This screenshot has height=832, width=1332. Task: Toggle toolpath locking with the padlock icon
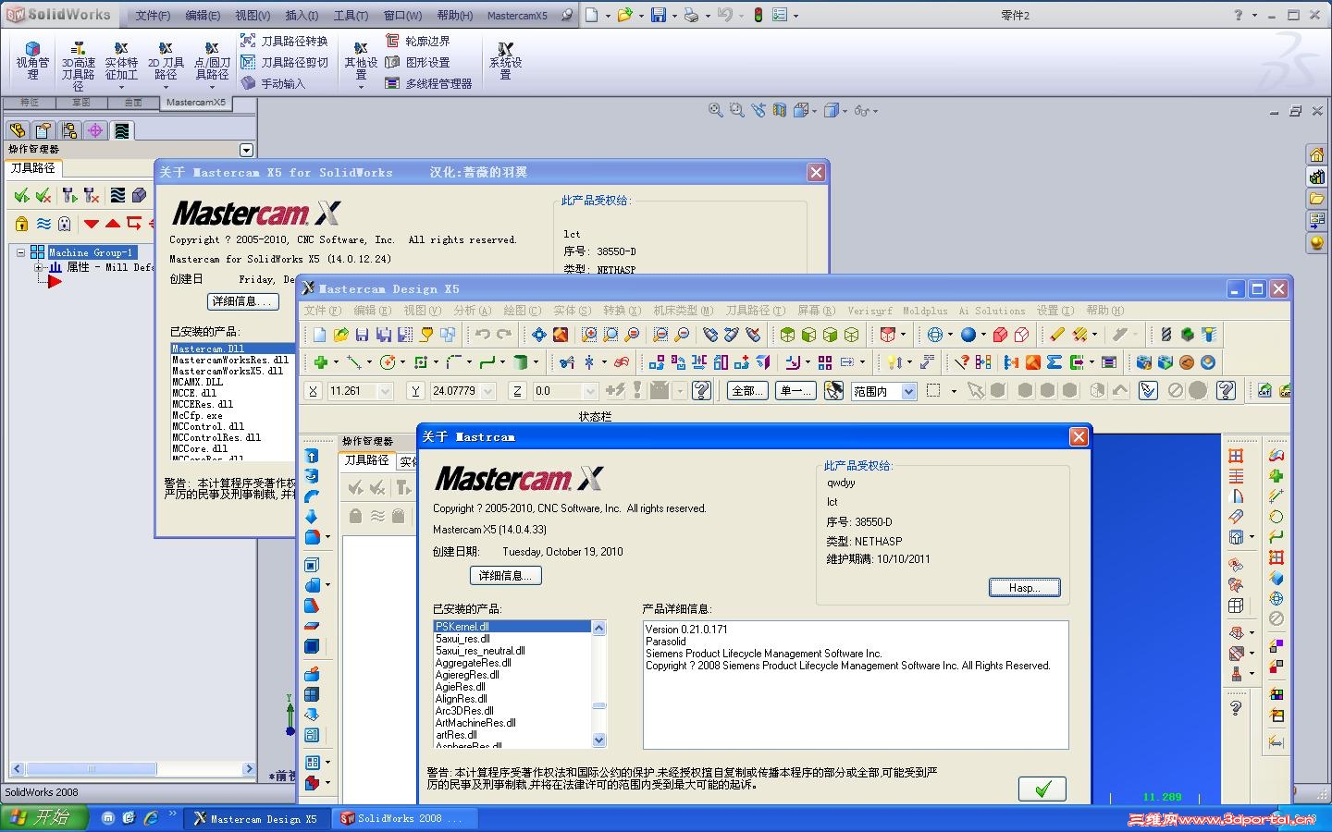click(x=21, y=224)
